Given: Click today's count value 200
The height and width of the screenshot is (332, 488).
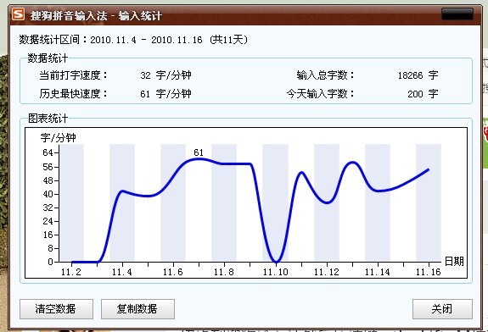Looking at the screenshot, I should coord(415,94).
